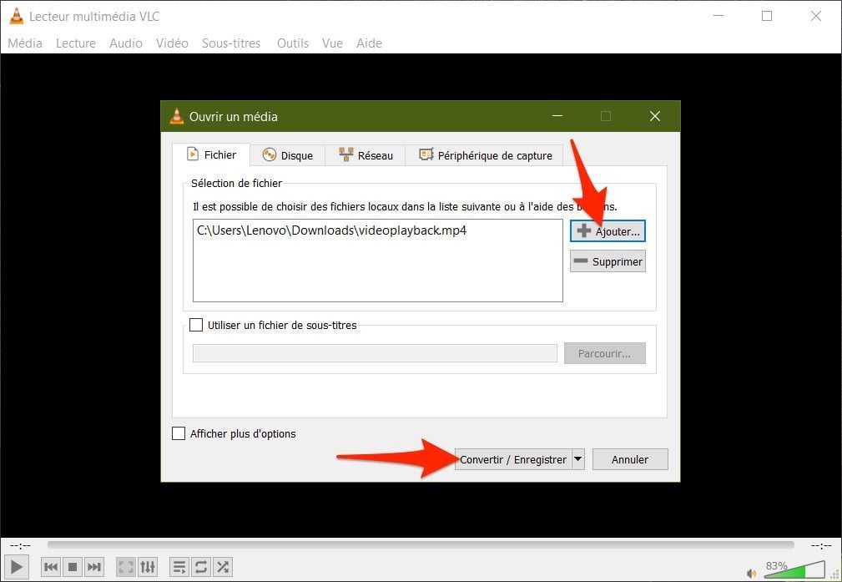Click the Supprimer button

608,261
